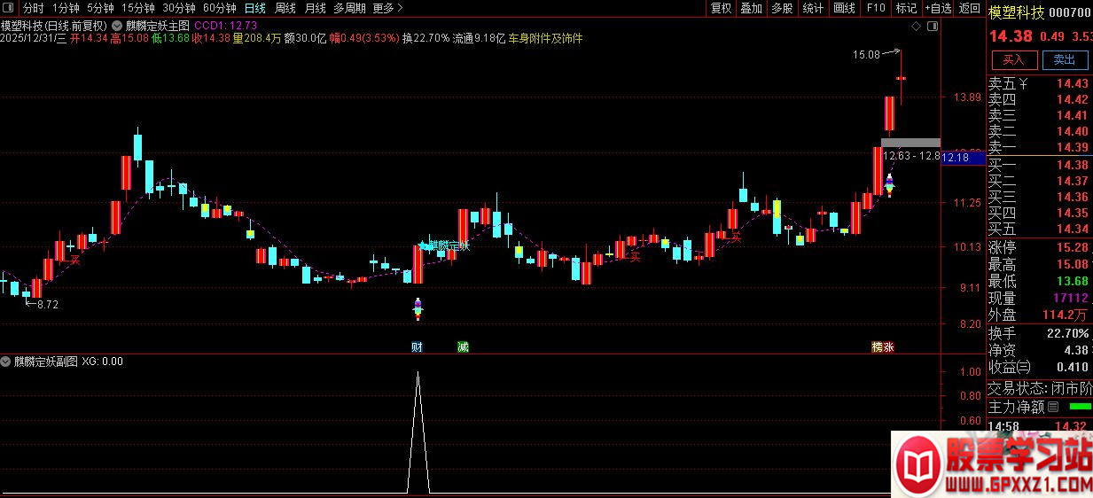
Task: Toggle 叠加 overlay mode
Action: tap(751, 8)
